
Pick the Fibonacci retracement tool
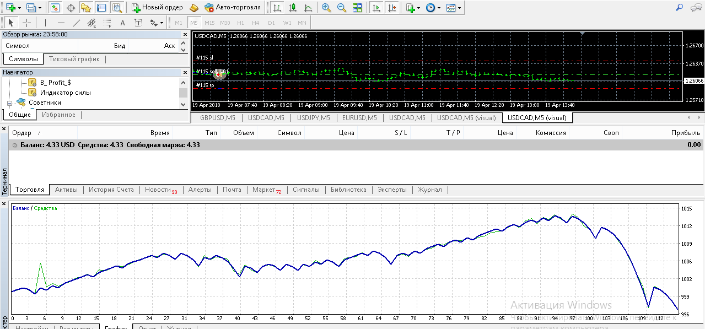pos(107,23)
